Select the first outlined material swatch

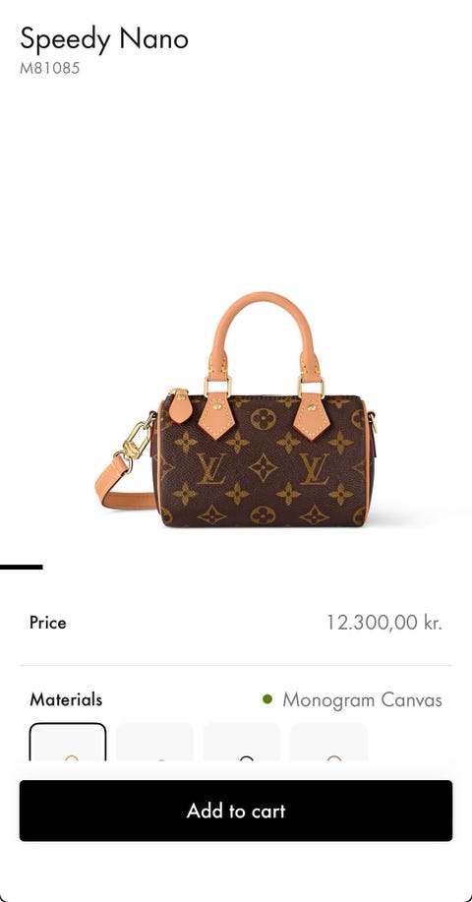[68, 742]
